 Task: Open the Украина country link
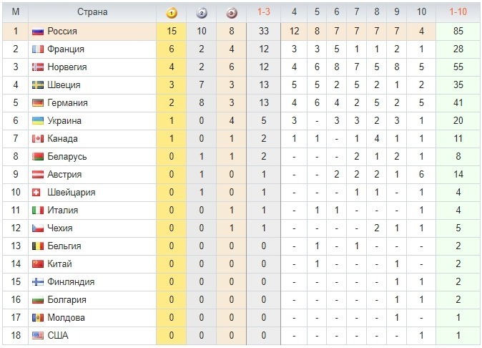[x=64, y=120]
